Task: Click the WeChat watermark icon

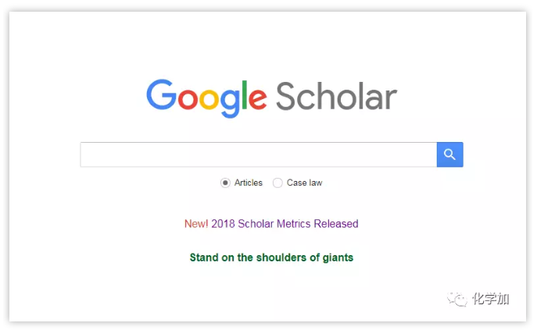Action: pos(456,299)
